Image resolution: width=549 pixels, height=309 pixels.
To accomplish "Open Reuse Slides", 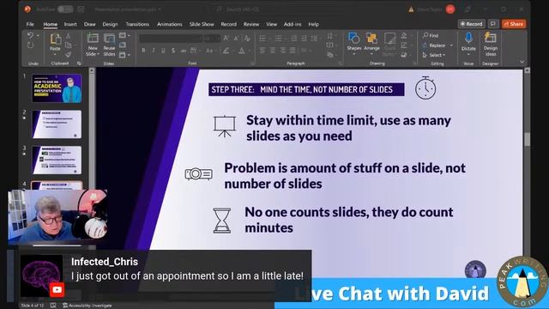I will tap(109, 45).
